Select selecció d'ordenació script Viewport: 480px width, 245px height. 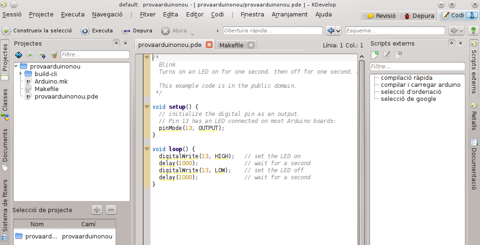(x=411, y=92)
